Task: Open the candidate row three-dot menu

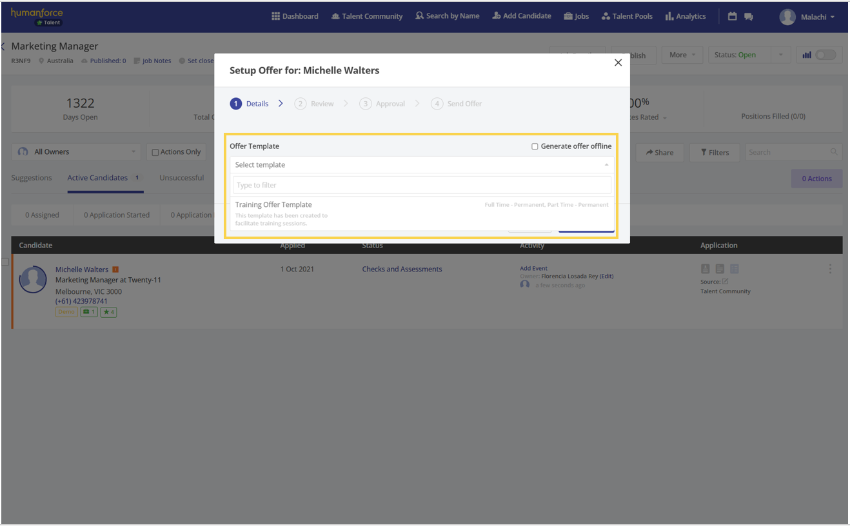Action: (829, 269)
